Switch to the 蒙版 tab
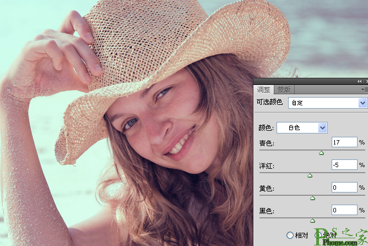The image size is (368, 246). click(x=284, y=89)
